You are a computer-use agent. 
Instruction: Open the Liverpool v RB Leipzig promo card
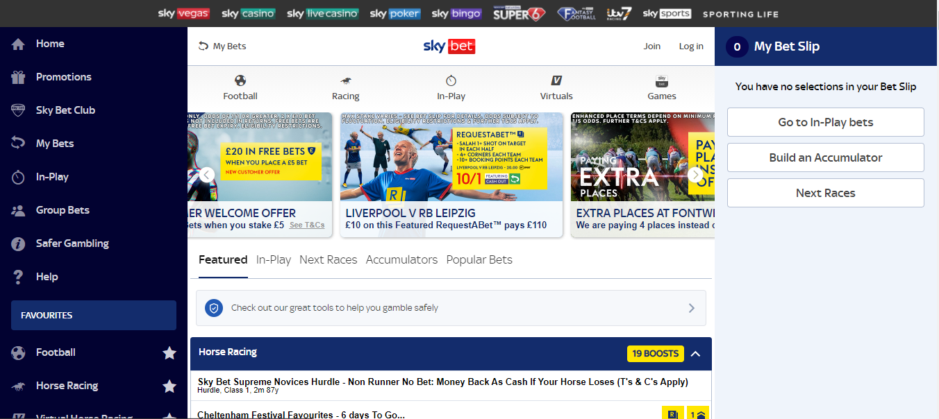(451, 175)
